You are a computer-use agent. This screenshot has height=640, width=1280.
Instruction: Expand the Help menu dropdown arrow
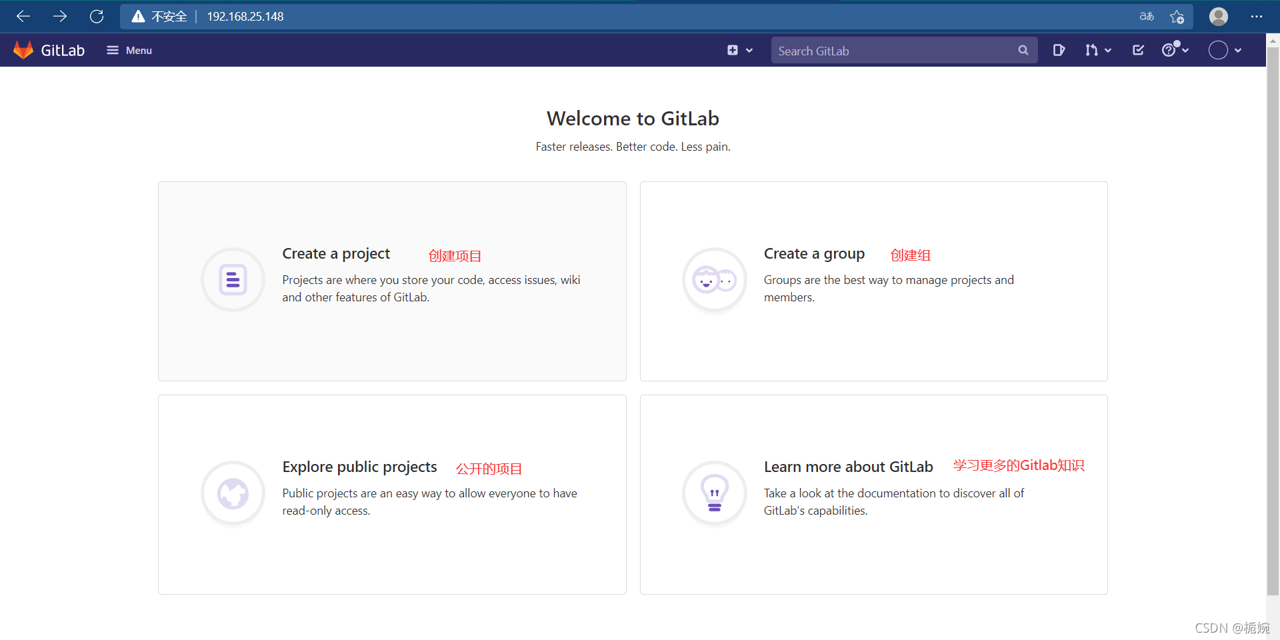1185,50
